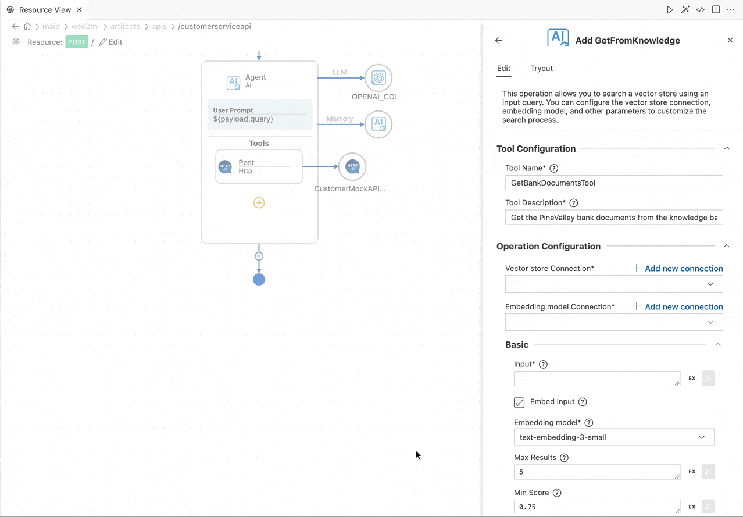Image resolution: width=743 pixels, height=517 pixels.
Task: Toggle expression mode for Min Score
Action: coord(692,507)
